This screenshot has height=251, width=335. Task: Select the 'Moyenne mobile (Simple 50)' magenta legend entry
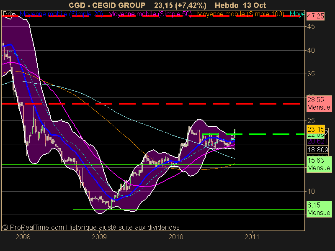(150, 14)
